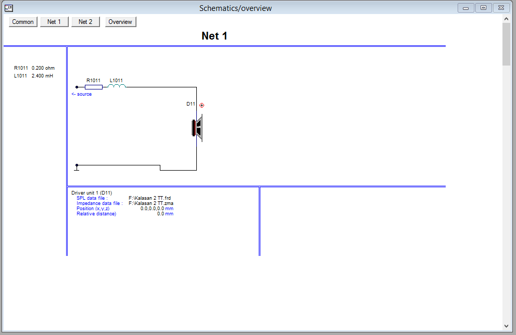Click the 'R1011 0.200 ohm' component entry
Viewport: 516px width, 335px height.
34,68
